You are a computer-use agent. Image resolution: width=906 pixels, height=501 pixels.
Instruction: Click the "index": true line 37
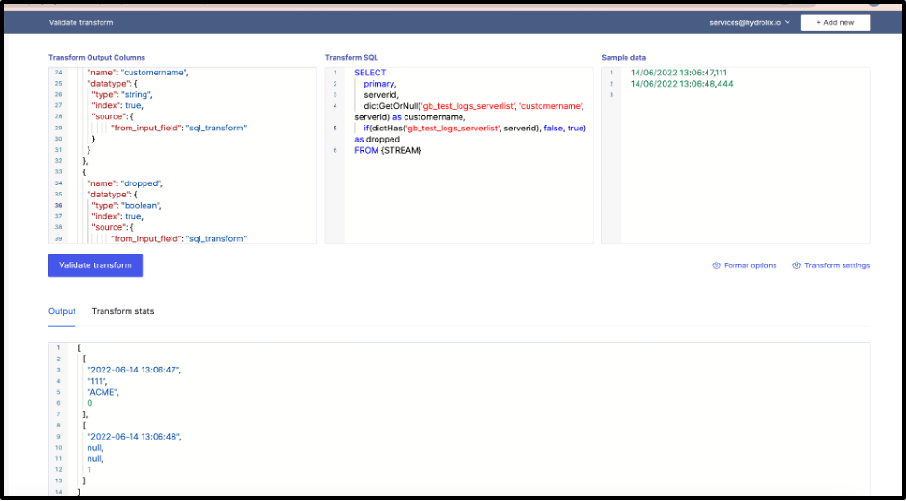[x=117, y=216]
